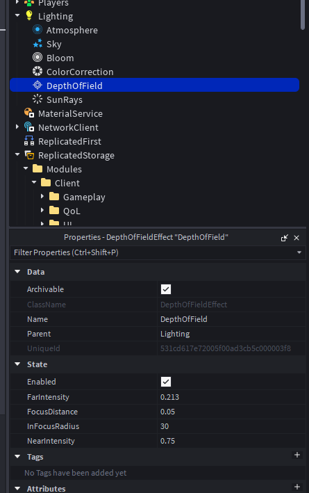Toggle the Enabled checkbox
This screenshot has width=309, height=493.
[x=166, y=382]
